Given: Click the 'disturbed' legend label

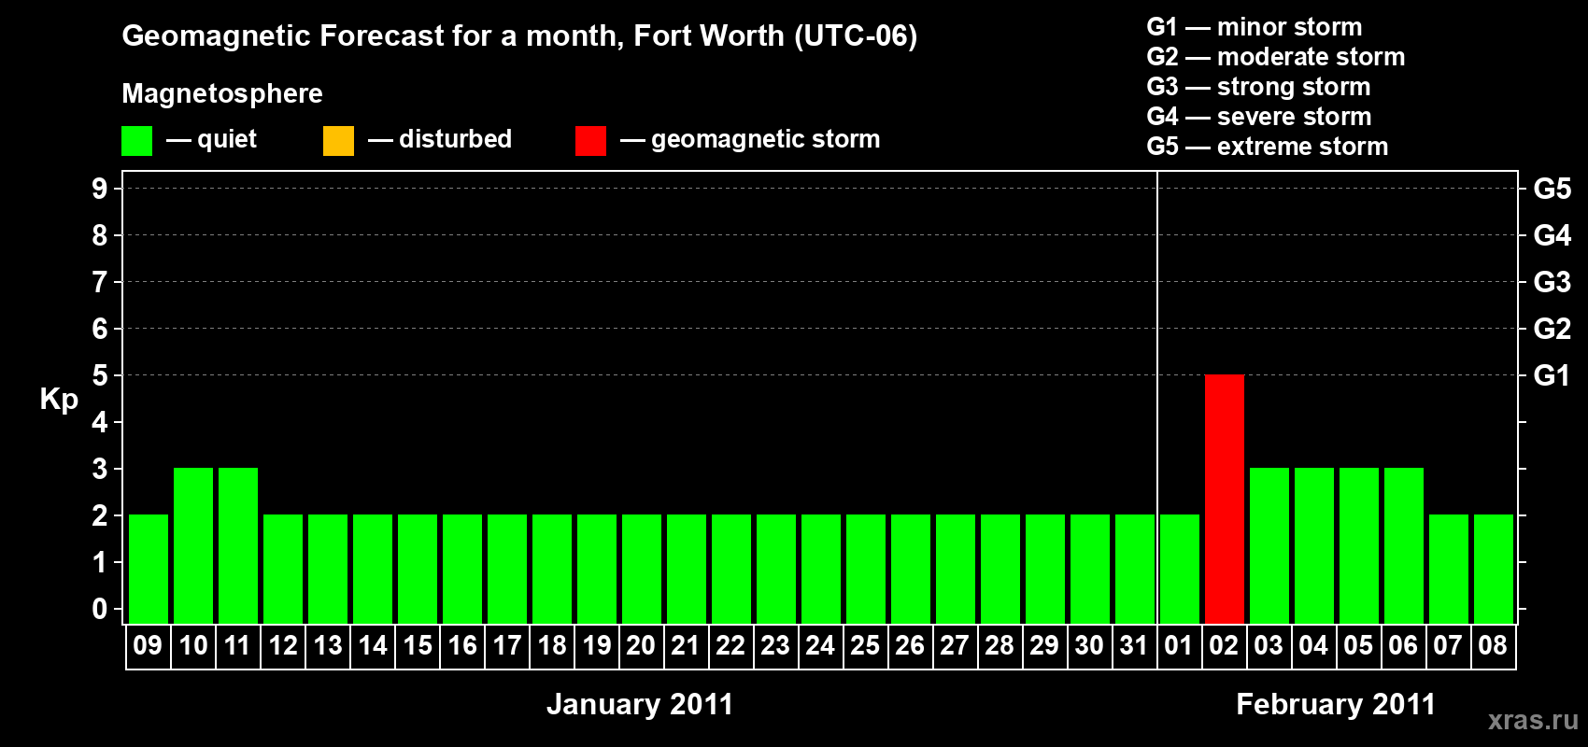Looking at the screenshot, I should coord(455,139).
